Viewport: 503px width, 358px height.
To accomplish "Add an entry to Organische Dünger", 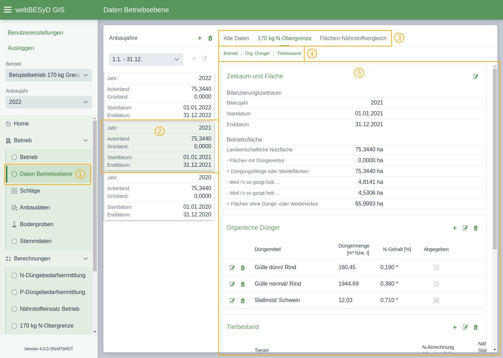I will (455, 228).
